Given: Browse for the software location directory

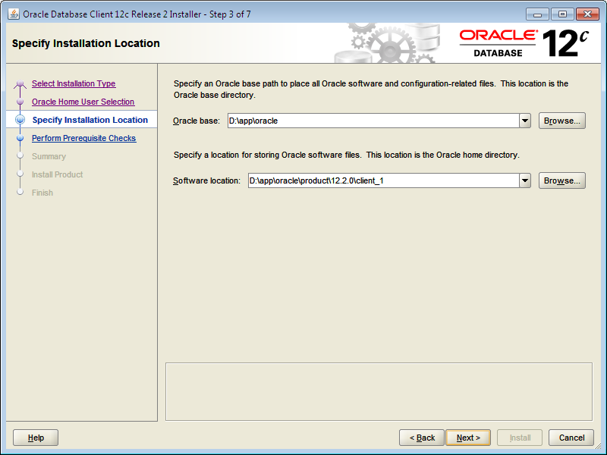Looking at the screenshot, I should point(561,180).
